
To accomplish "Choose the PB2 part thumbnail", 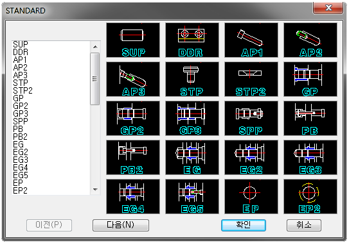I will (133, 157).
